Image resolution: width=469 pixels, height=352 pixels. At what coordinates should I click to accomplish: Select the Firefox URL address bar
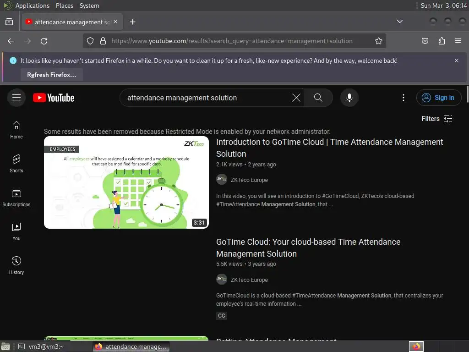tap(231, 41)
